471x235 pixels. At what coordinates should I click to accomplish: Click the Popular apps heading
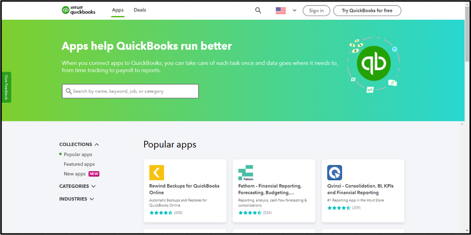pos(170,144)
